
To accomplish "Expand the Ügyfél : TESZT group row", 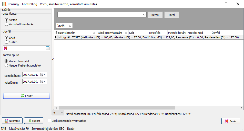I will click(59, 37).
